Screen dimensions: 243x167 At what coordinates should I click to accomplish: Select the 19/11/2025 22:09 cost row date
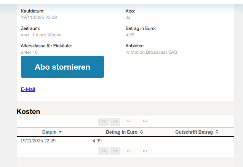click(38, 141)
